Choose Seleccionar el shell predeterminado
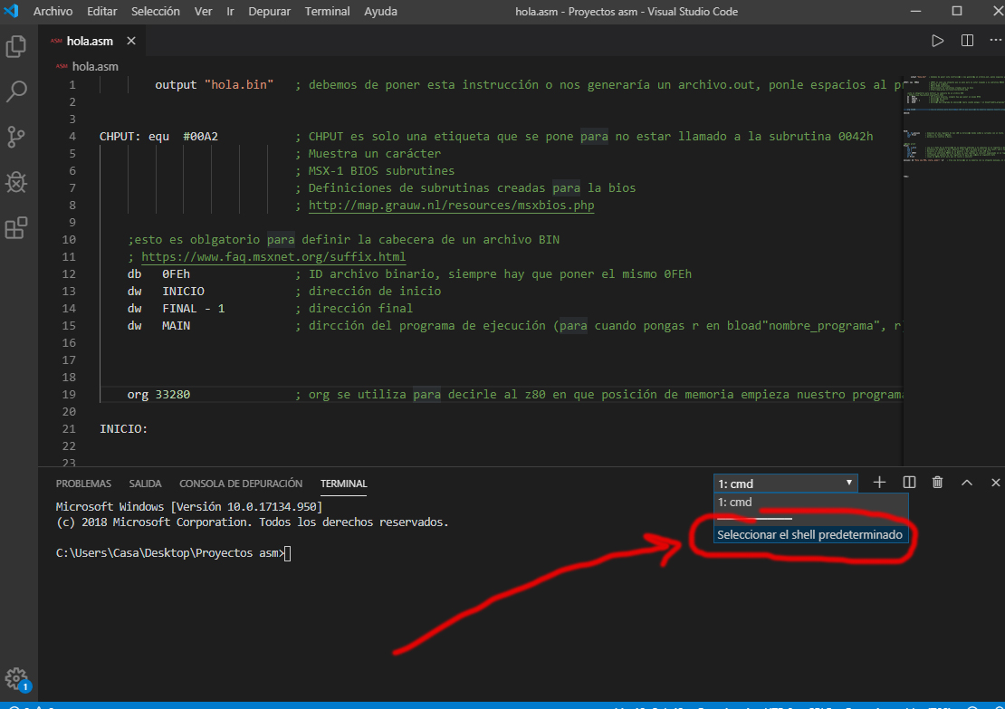1005x709 pixels. click(x=810, y=534)
